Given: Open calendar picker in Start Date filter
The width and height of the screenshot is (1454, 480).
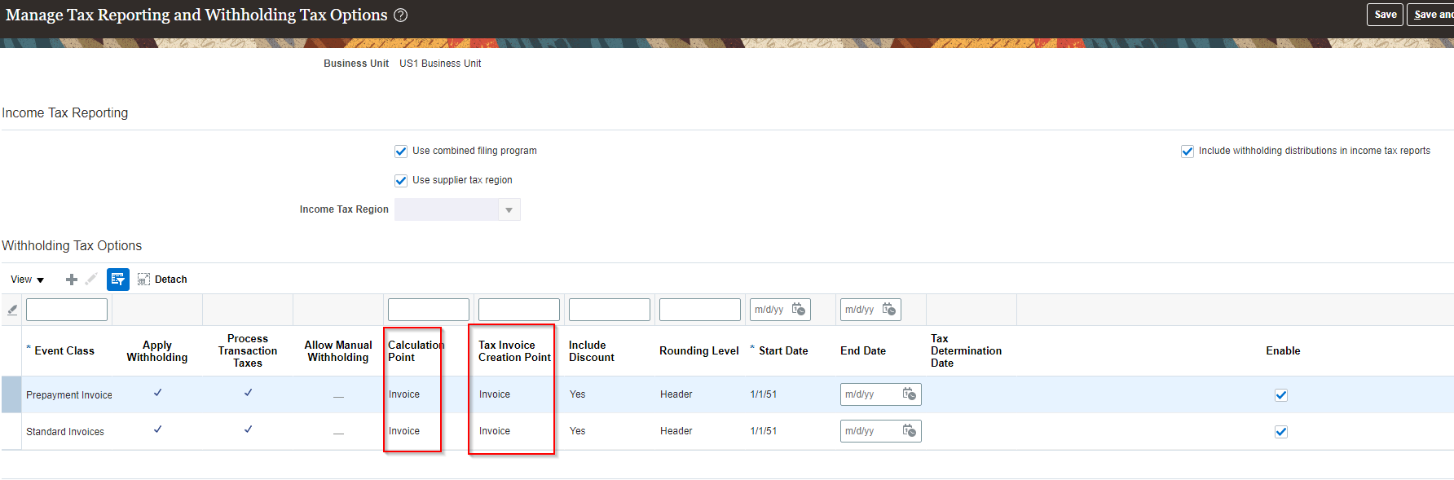Looking at the screenshot, I should click(799, 310).
